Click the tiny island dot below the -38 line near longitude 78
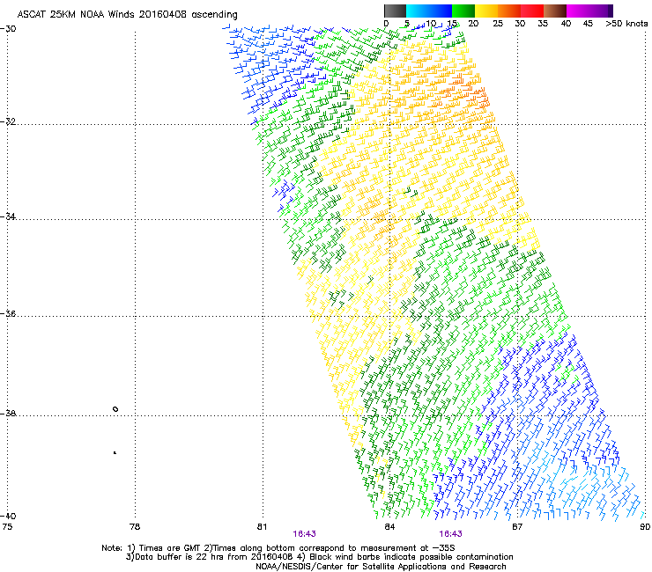The height and width of the screenshot is (572, 652). 115,453
